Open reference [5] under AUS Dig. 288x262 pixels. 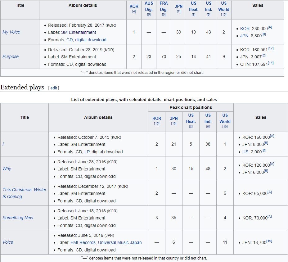coord(149,15)
